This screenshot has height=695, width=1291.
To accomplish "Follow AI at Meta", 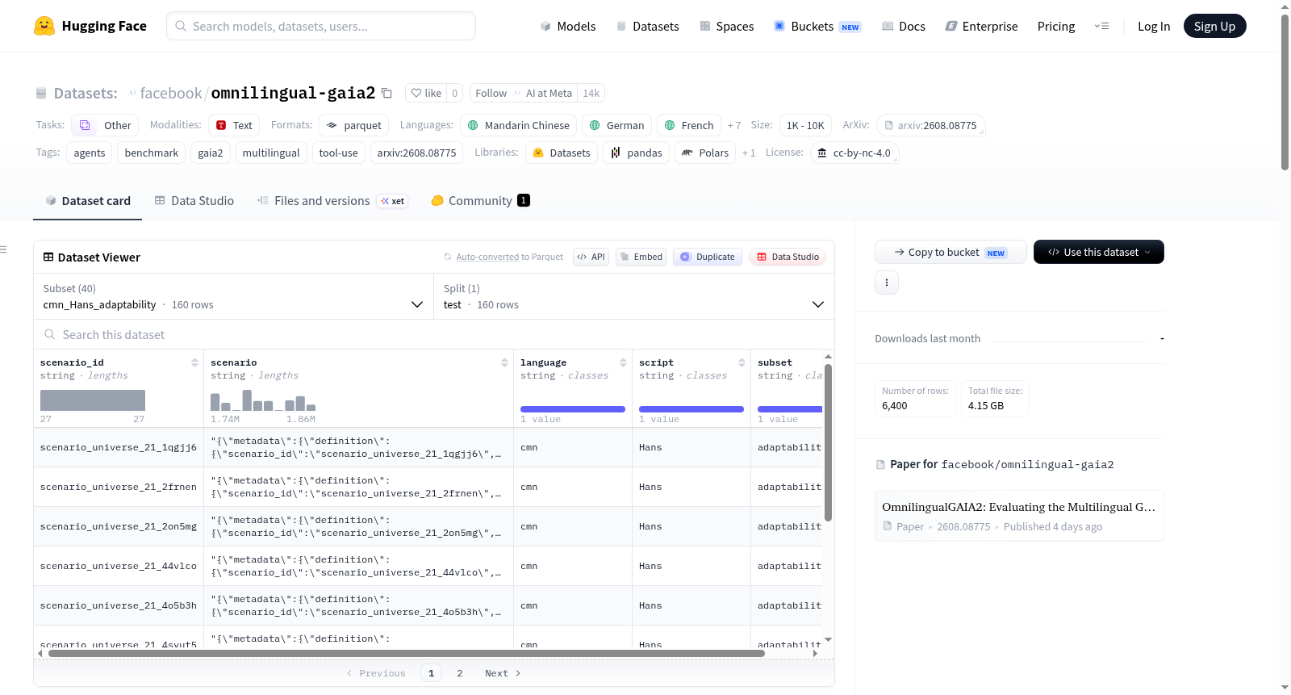I will coord(491,93).
